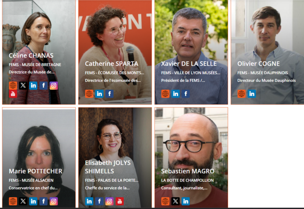This screenshot has height=209, width=304.
Task: Visit Catherine Sparta's website globe icon
Action: click(89, 94)
